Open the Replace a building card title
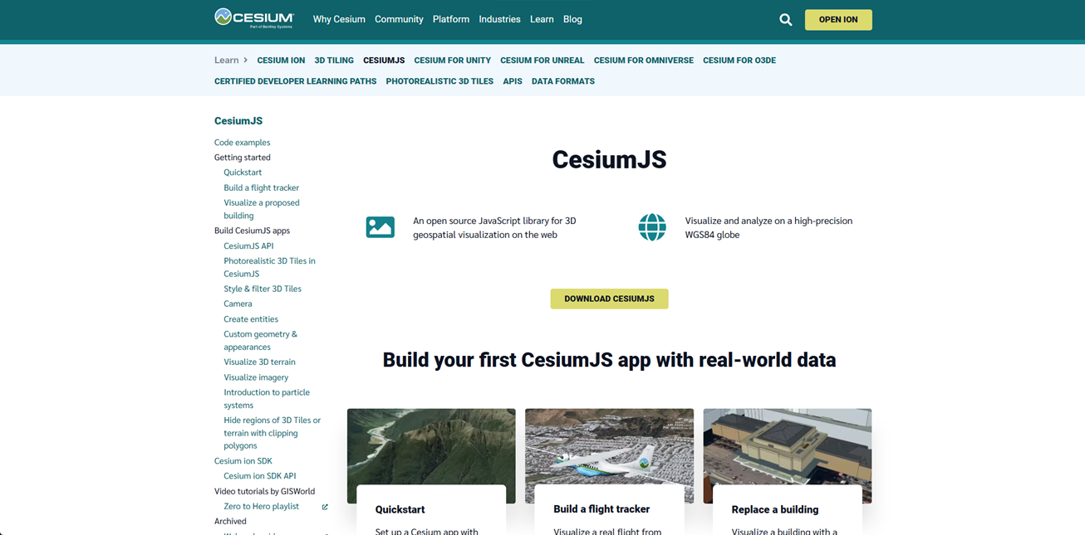The image size is (1085, 535). coord(775,510)
